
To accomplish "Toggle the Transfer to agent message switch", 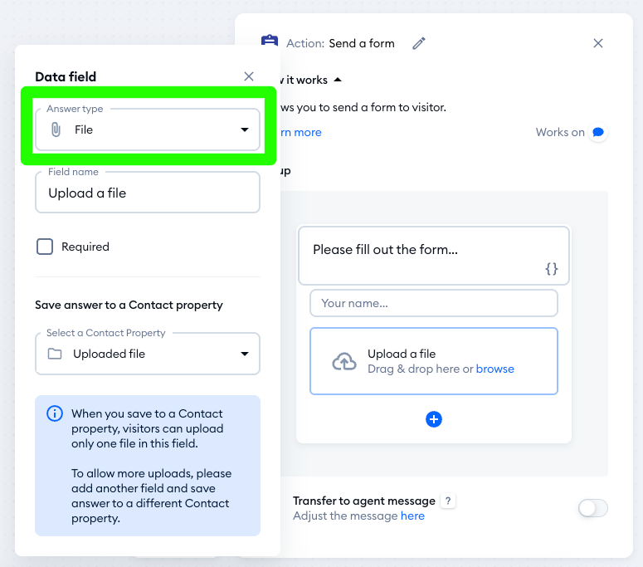I will [x=592, y=508].
